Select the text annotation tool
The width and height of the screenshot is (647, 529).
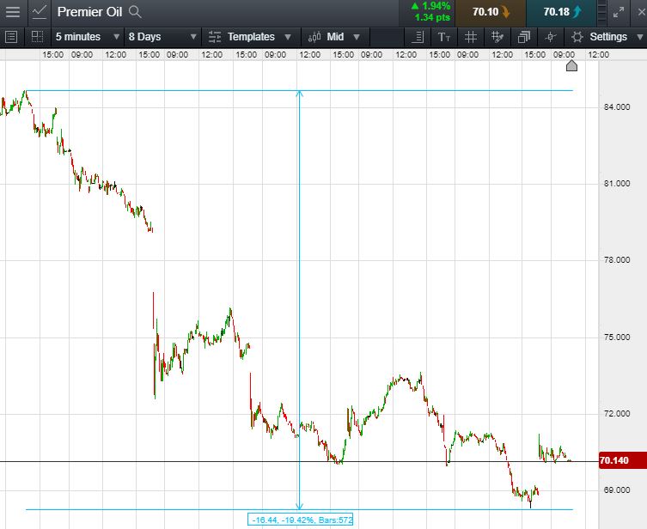(444, 38)
